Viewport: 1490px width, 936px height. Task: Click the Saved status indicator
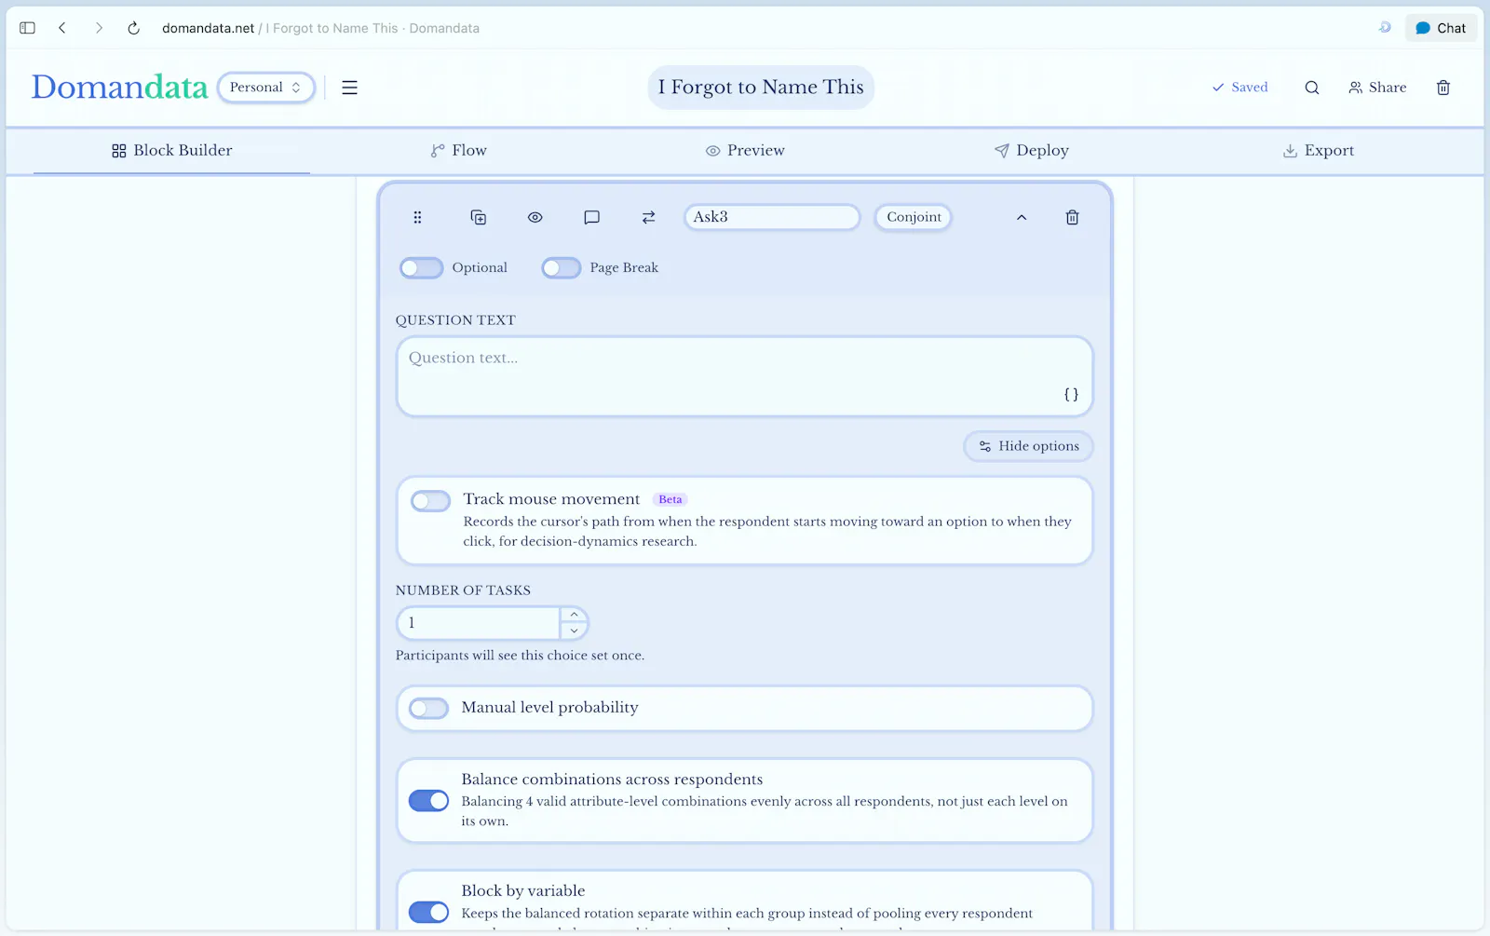(x=1239, y=88)
